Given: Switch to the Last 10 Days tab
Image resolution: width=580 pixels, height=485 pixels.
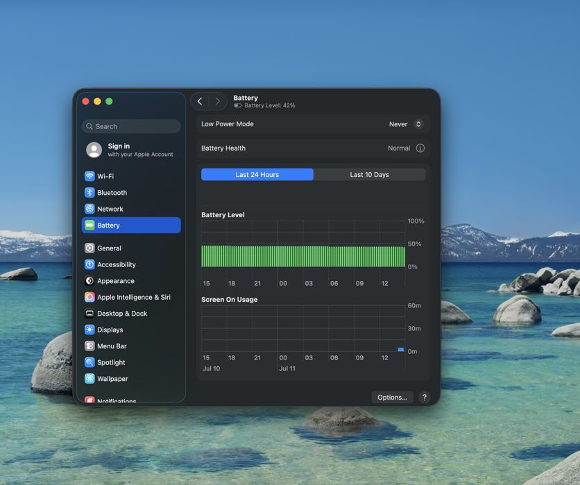Looking at the screenshot, I should 370,175.
